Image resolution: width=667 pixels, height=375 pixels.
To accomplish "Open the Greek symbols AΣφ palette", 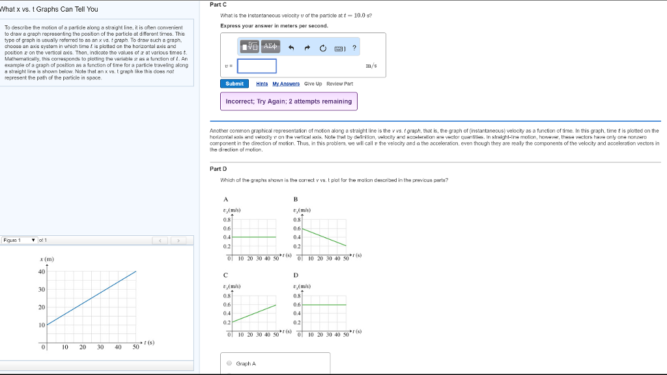I will point(271,47).
